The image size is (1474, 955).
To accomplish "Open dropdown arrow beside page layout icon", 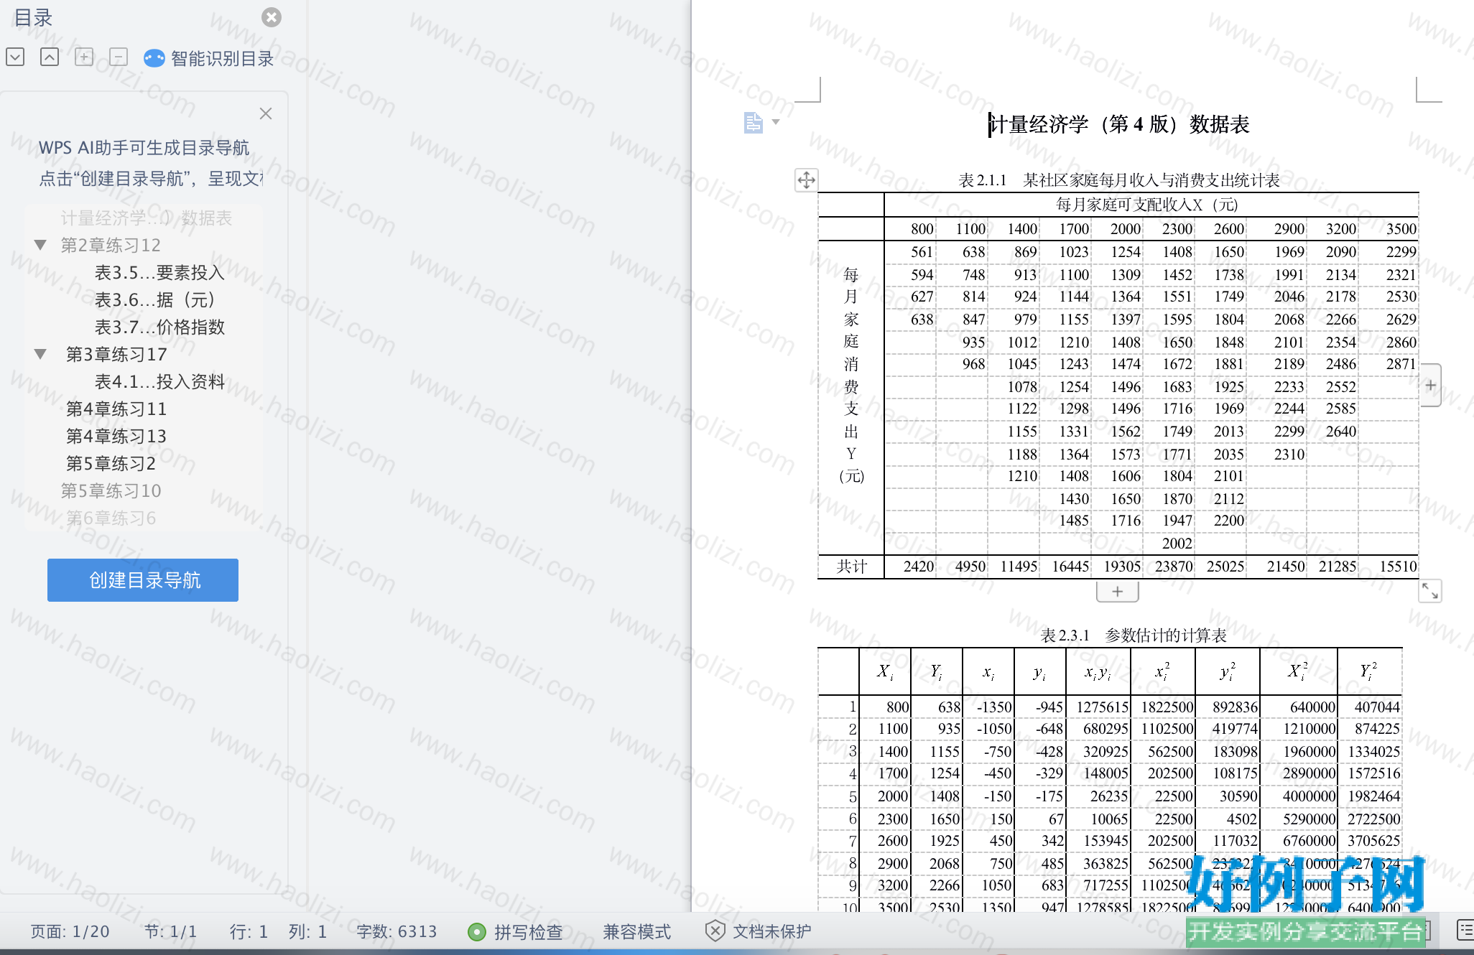I will click(776, 122).
